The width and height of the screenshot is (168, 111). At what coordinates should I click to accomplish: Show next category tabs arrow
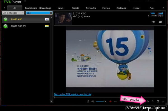164,8
